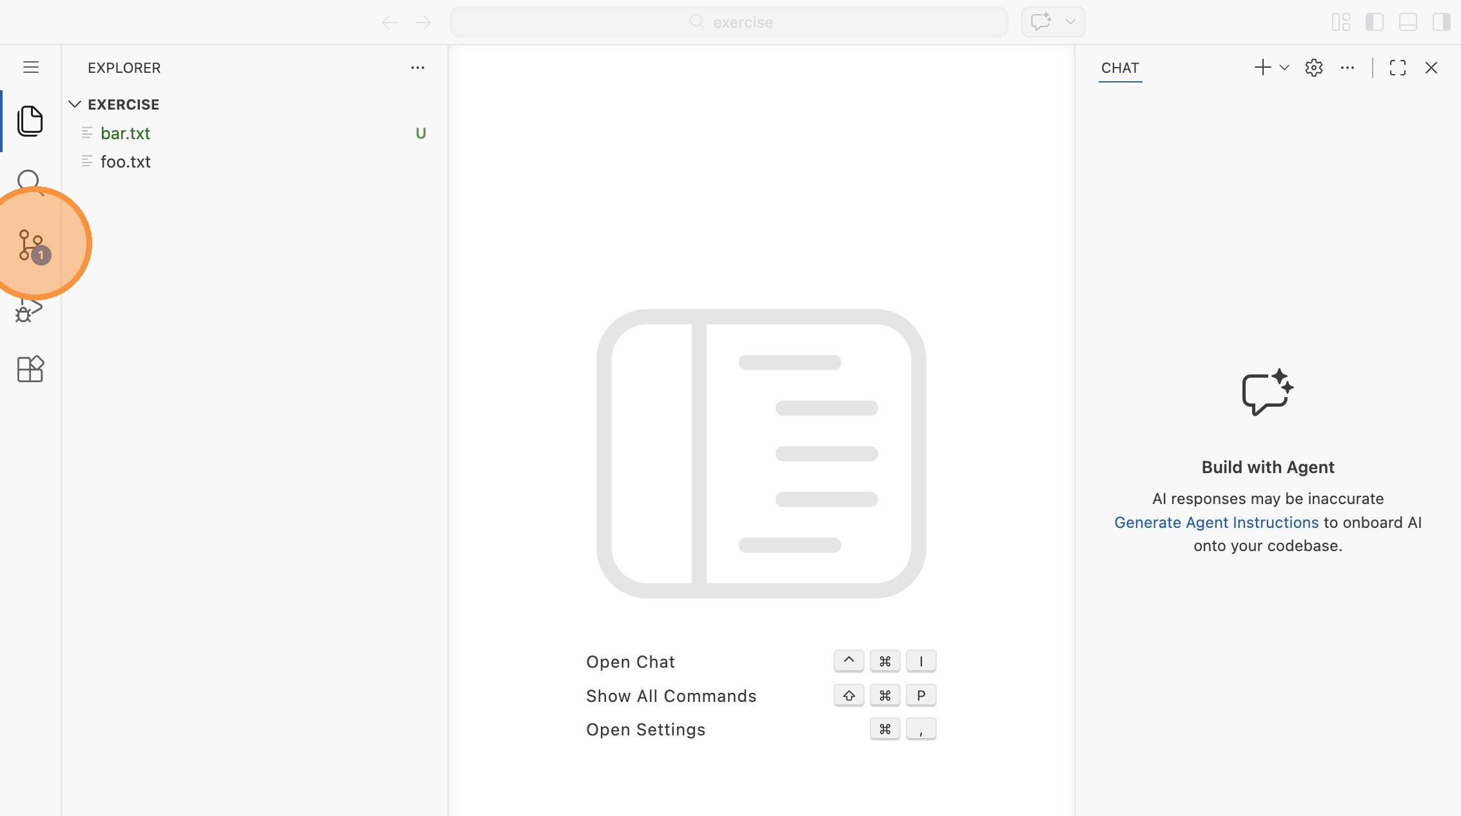Maximize the chat panel size

point(1397,68)
